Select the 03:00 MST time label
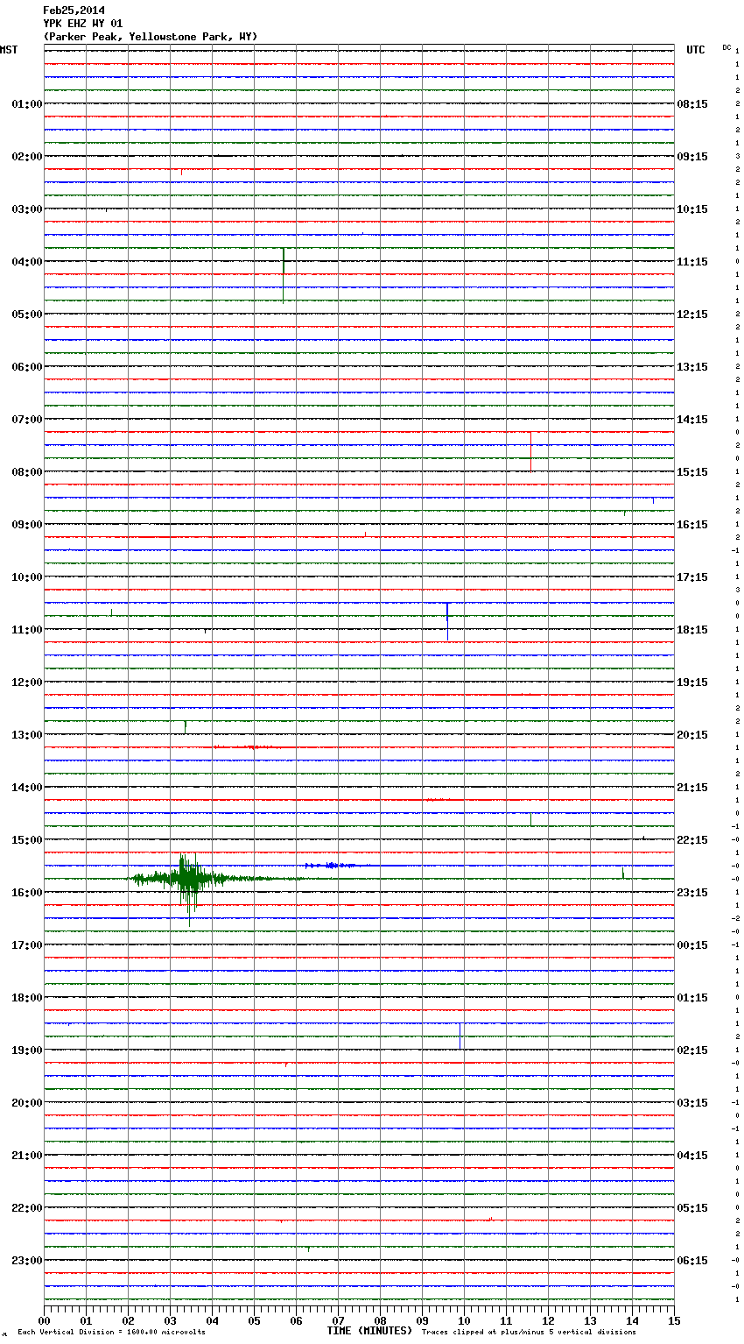 [x=27, y=209]
